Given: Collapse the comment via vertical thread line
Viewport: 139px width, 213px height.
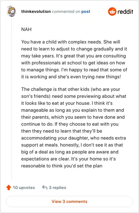Looking at the screenshot, I should point(12,98).
